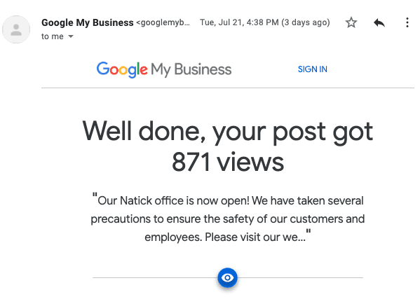Click the "Well done, your post got" headline

pyautogui.click(x=227, y=132)
